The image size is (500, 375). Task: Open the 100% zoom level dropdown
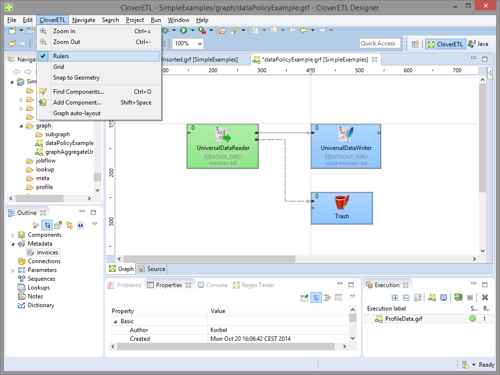[200, 43]
